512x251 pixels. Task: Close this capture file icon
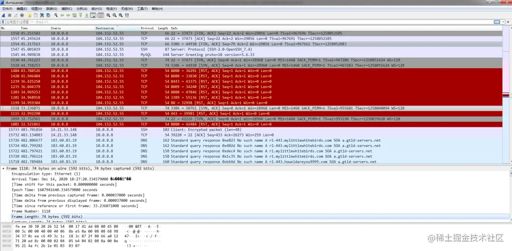click(42, 15)
